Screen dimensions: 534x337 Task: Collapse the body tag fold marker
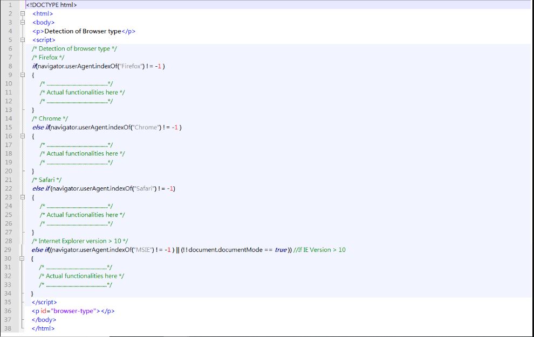(22, 23)
